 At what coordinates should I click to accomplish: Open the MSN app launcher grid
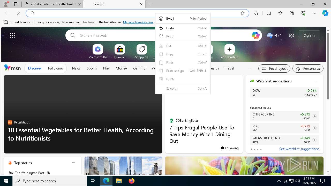click(12, 35)
